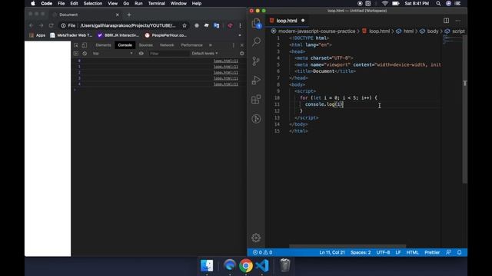The height and width of the screenshot is (276, 492).
Task: Click the Chrome back arrow
Action: (31, 25)
